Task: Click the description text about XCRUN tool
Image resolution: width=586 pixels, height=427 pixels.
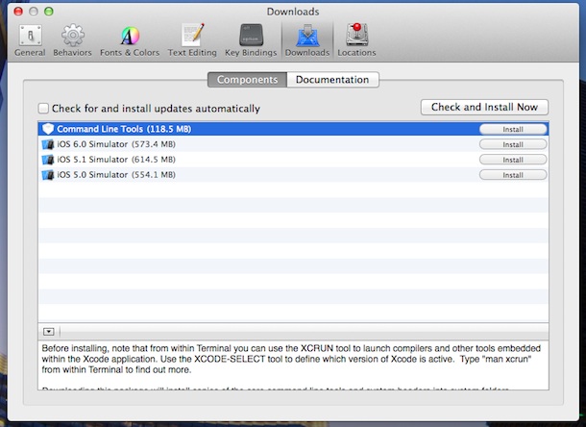Action: [291, 359]
